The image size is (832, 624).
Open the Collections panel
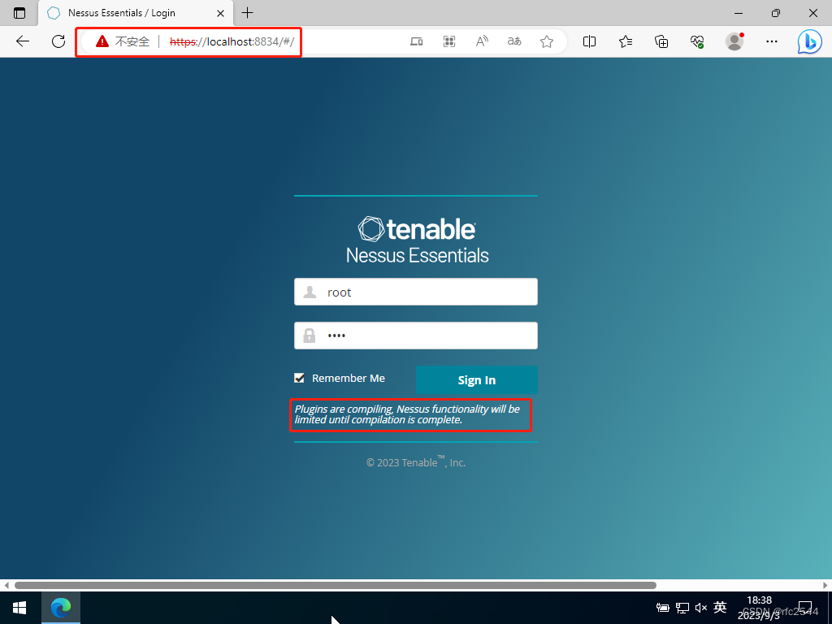(x=661, y=41)
